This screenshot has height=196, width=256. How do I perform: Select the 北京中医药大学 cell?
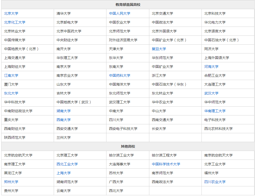point(80,31)
